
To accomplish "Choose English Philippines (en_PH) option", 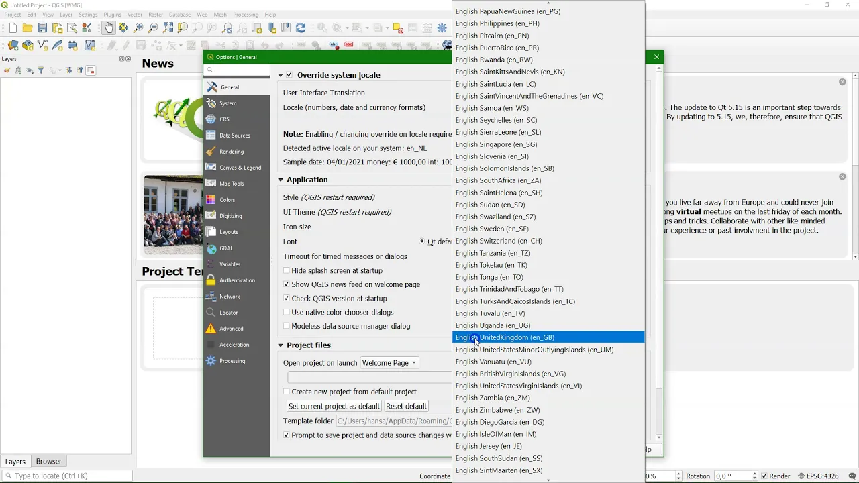I will tap(549, 23).
